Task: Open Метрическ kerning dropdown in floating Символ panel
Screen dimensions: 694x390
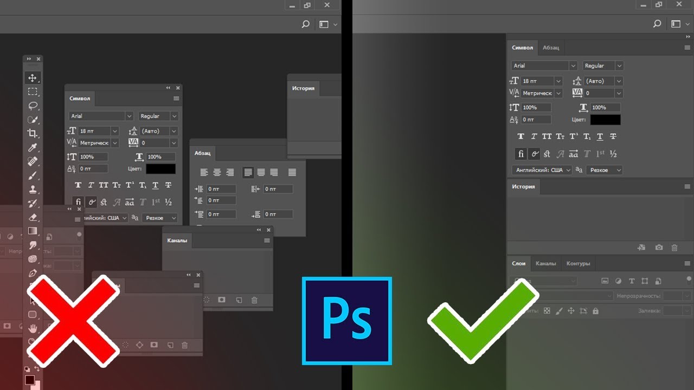Action: pos(114,143)
